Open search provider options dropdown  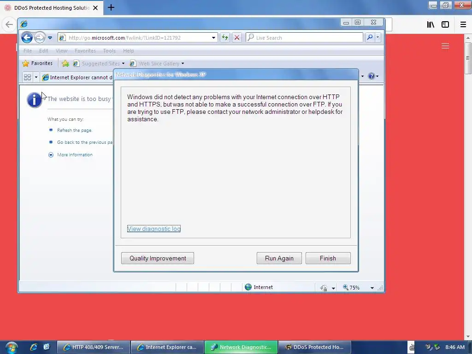point(378,37)
